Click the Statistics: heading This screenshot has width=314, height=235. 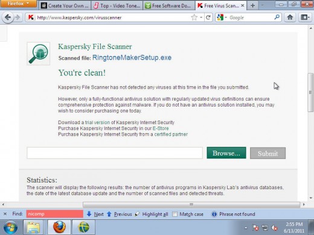42,180
